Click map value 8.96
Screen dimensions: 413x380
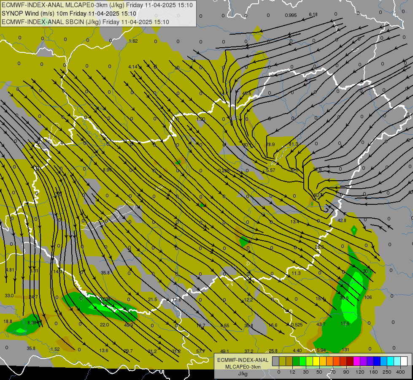click(x=108, y=170)
